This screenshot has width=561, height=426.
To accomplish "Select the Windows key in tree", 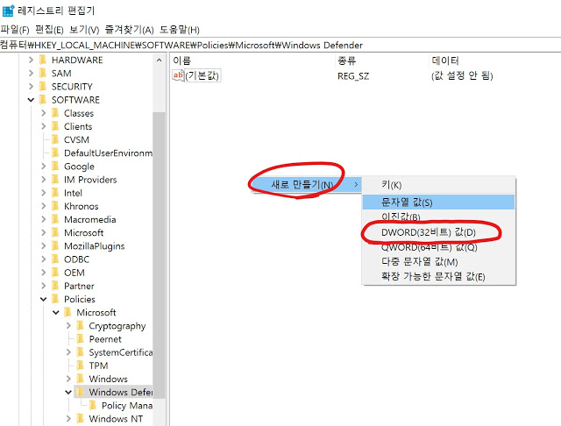I will 109,379.
